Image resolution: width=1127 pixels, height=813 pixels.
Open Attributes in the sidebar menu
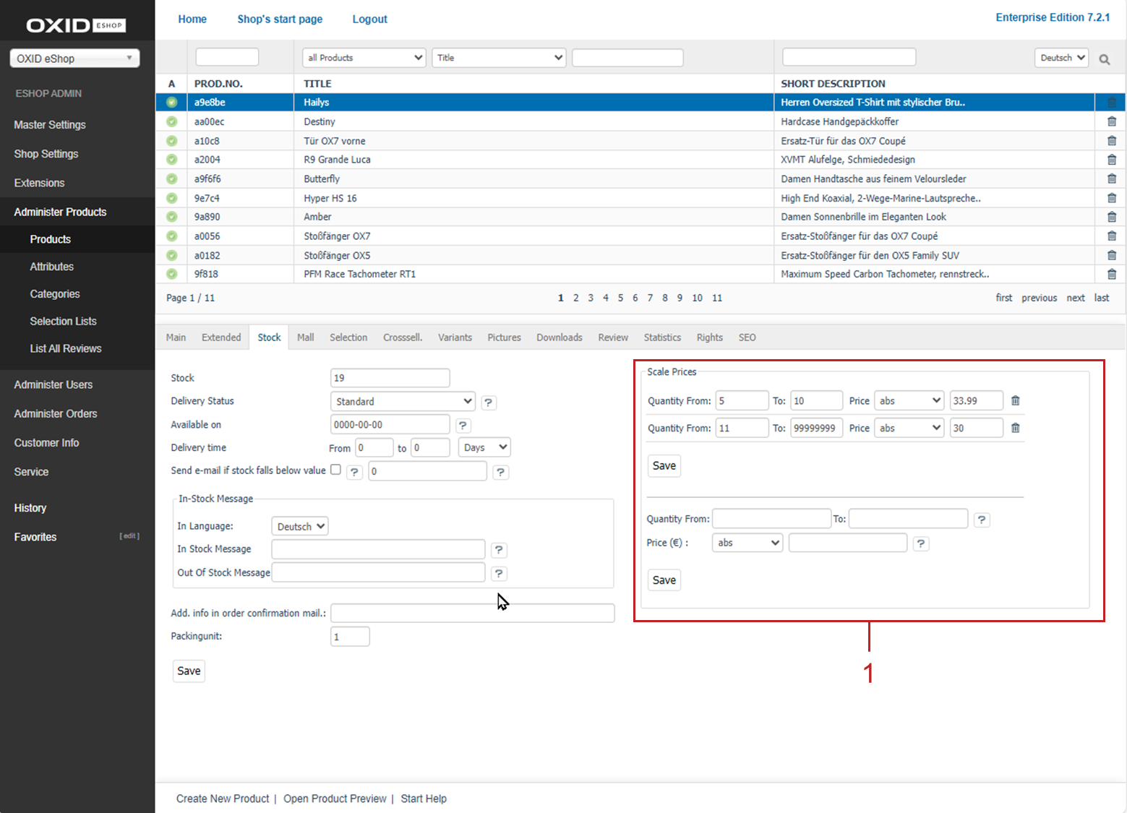coord(51,267)
